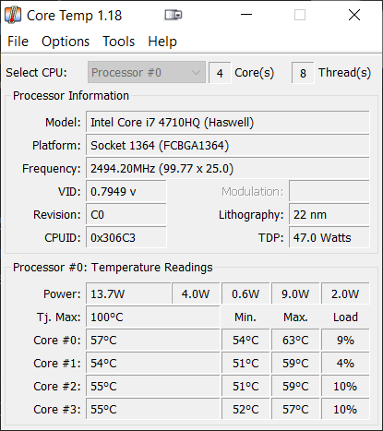Click the VID value 0.7949 v
This screenshot has width=383, height=431.
click(126, 192)
